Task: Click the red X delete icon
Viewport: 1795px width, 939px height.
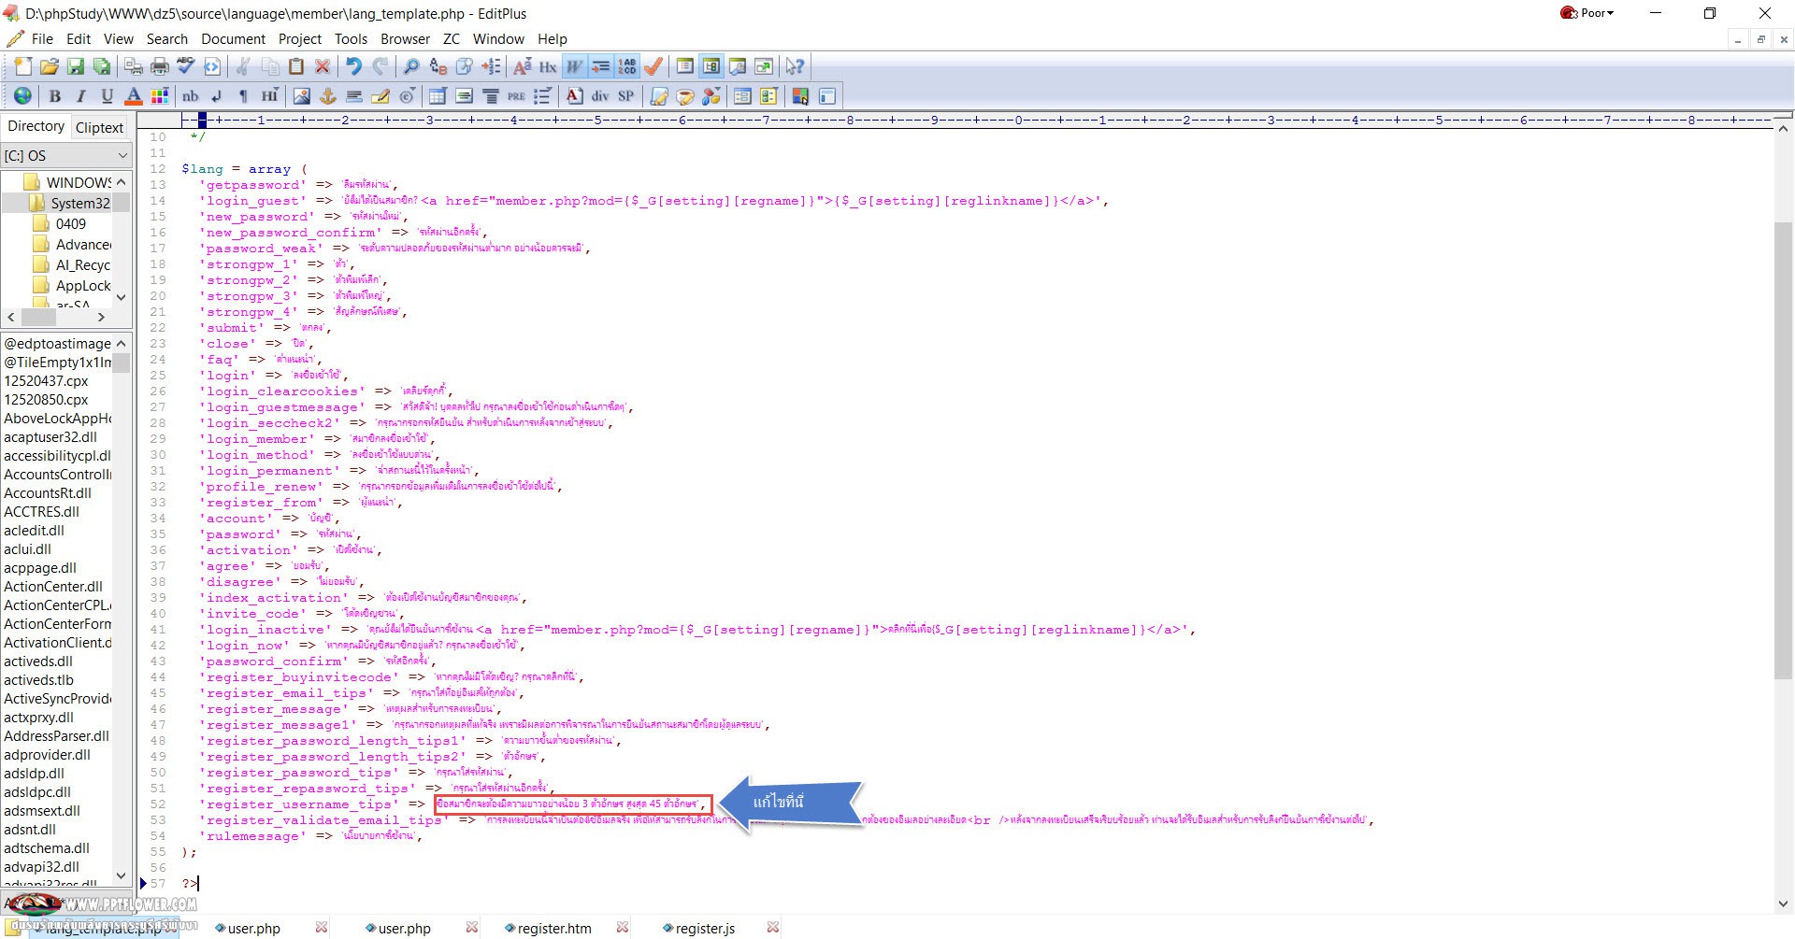Action: pyautogui.click(x=323, y=66)
